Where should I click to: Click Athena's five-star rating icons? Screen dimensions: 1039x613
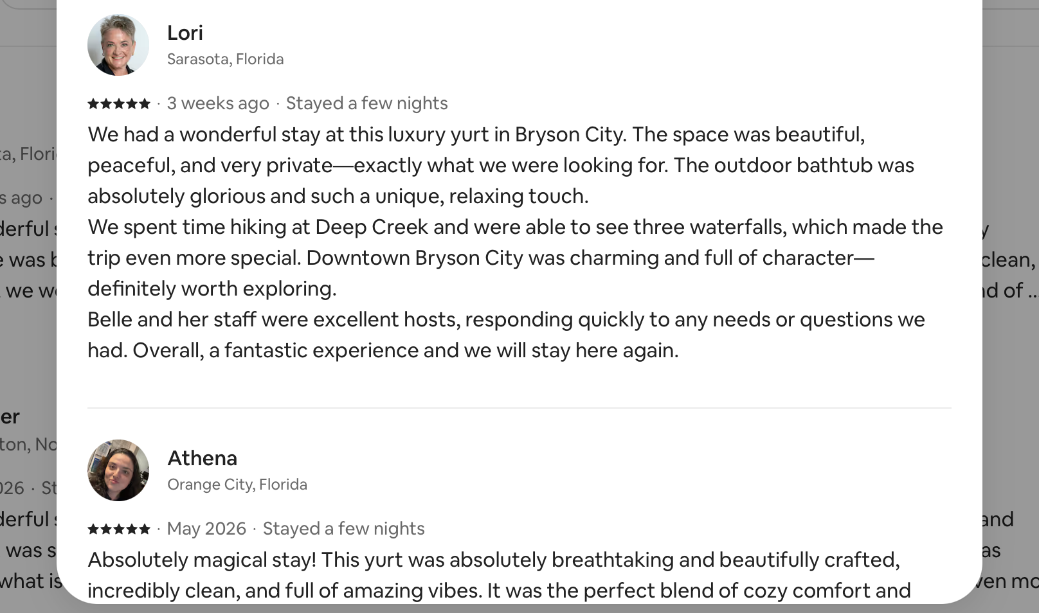[119, 529]
